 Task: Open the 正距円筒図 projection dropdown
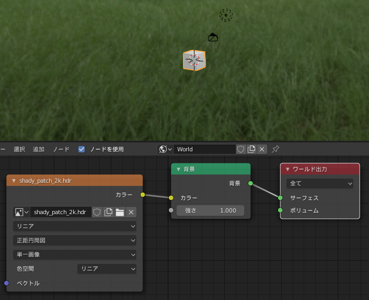(x=75, y=240)
